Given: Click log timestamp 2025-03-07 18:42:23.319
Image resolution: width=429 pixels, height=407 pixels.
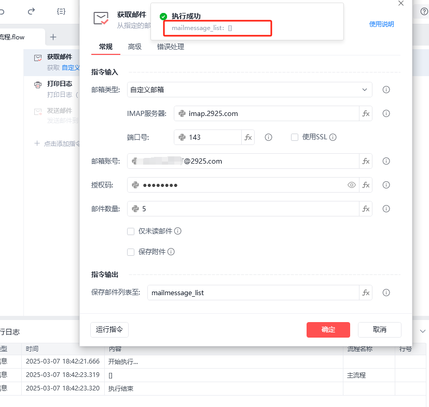Looking at the screenshot, I should (x=63, y=375).
